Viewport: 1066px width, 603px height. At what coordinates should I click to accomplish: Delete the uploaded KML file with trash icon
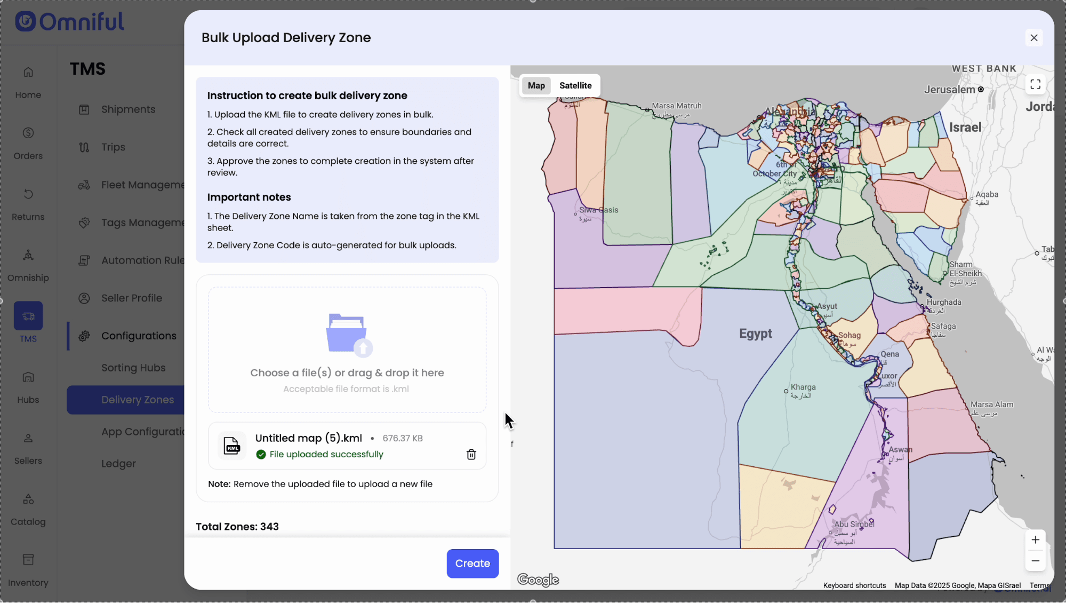click(x=471, y=454)
